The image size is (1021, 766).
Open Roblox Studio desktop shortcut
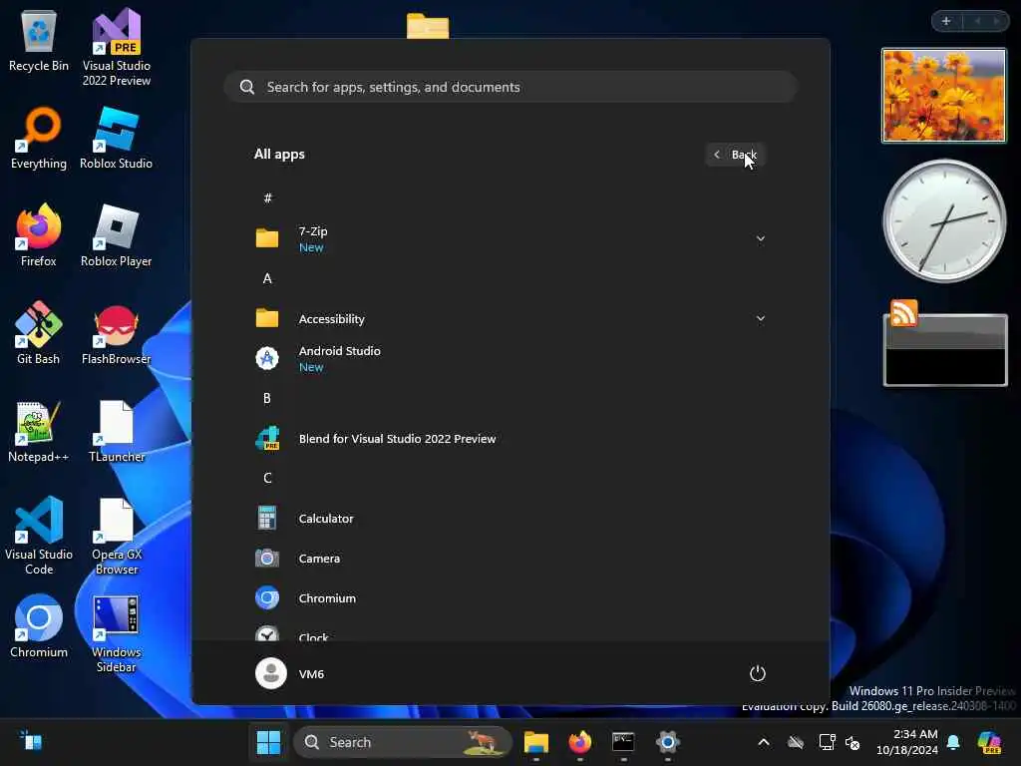click(116, 138)
